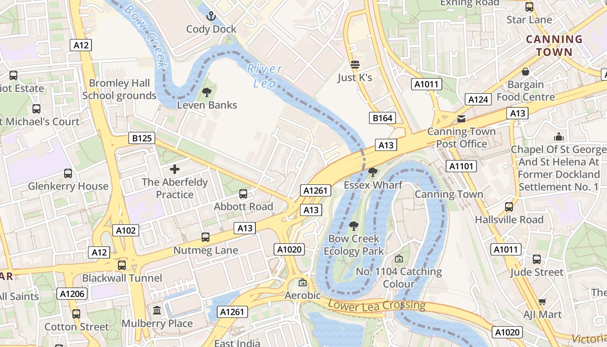
Task: Select the B125 road label
Action: click(142, 138)
